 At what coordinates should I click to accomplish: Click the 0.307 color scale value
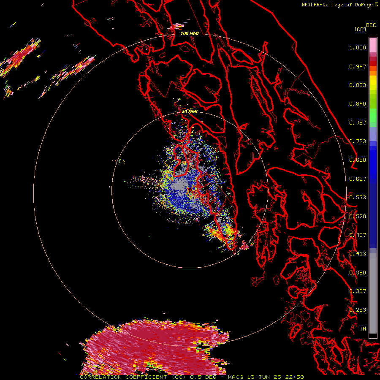(x=358, y=291)
